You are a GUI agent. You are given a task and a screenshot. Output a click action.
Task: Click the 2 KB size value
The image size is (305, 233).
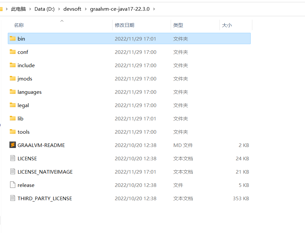(x=244, y=145)
